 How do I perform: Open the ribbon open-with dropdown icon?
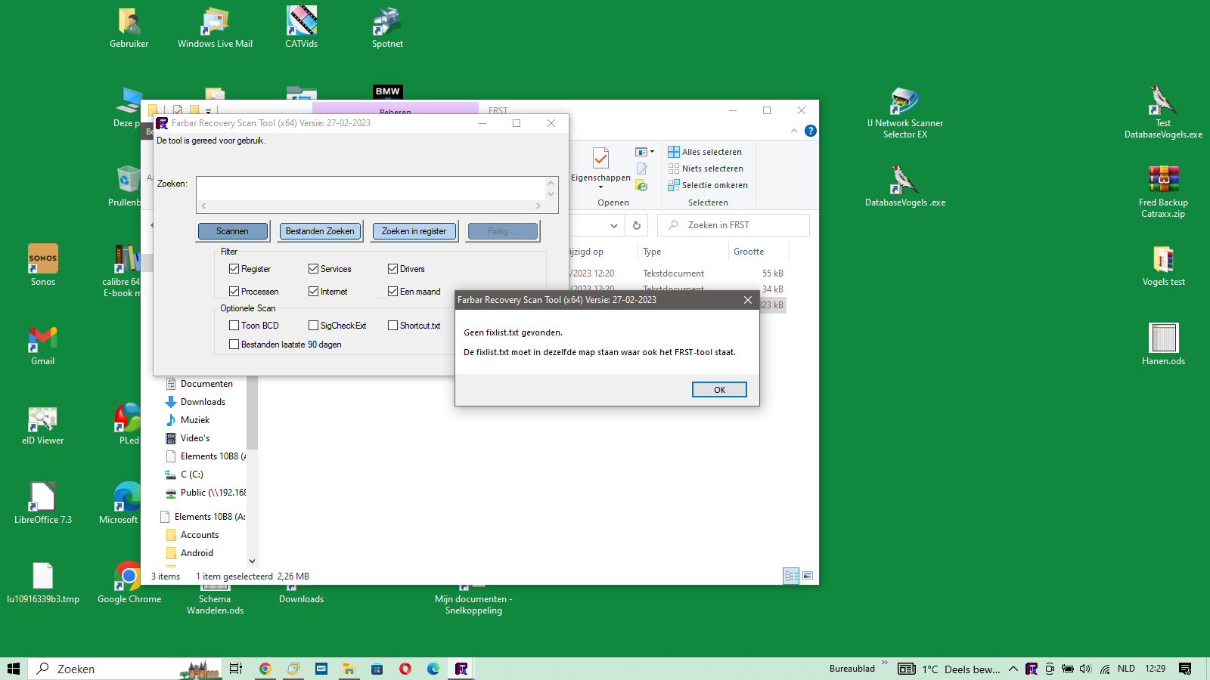pos(644,152)
